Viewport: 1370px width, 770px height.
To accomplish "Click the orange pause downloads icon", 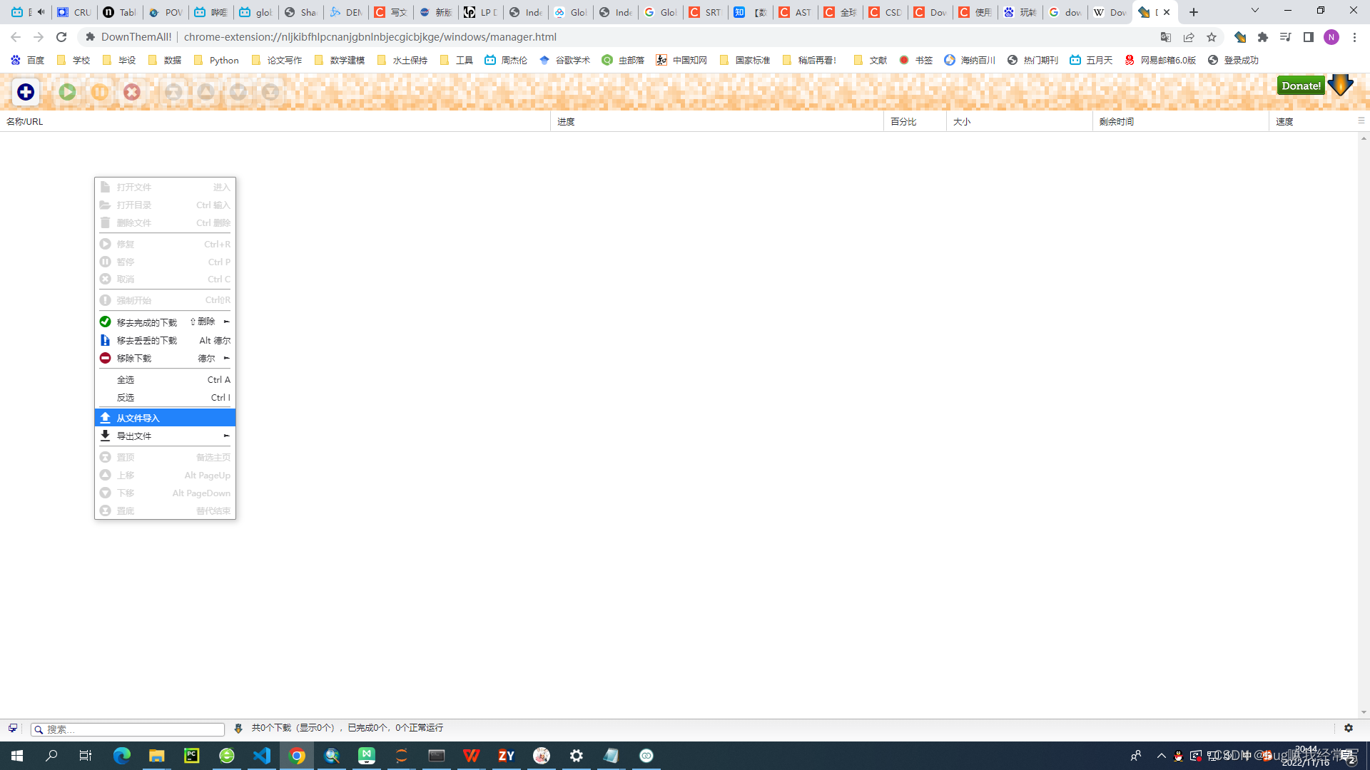I will click(x=100, y=92).
